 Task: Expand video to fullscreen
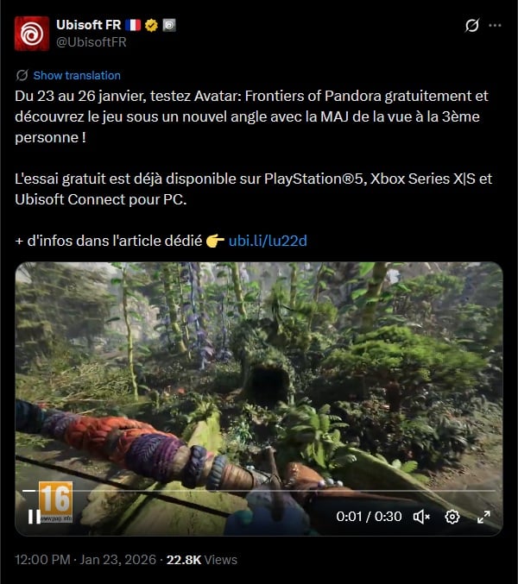(x=483, y=517)
